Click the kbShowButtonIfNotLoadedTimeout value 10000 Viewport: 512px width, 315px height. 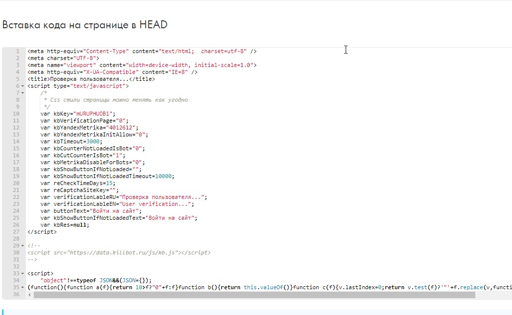[x=163, y=176]
